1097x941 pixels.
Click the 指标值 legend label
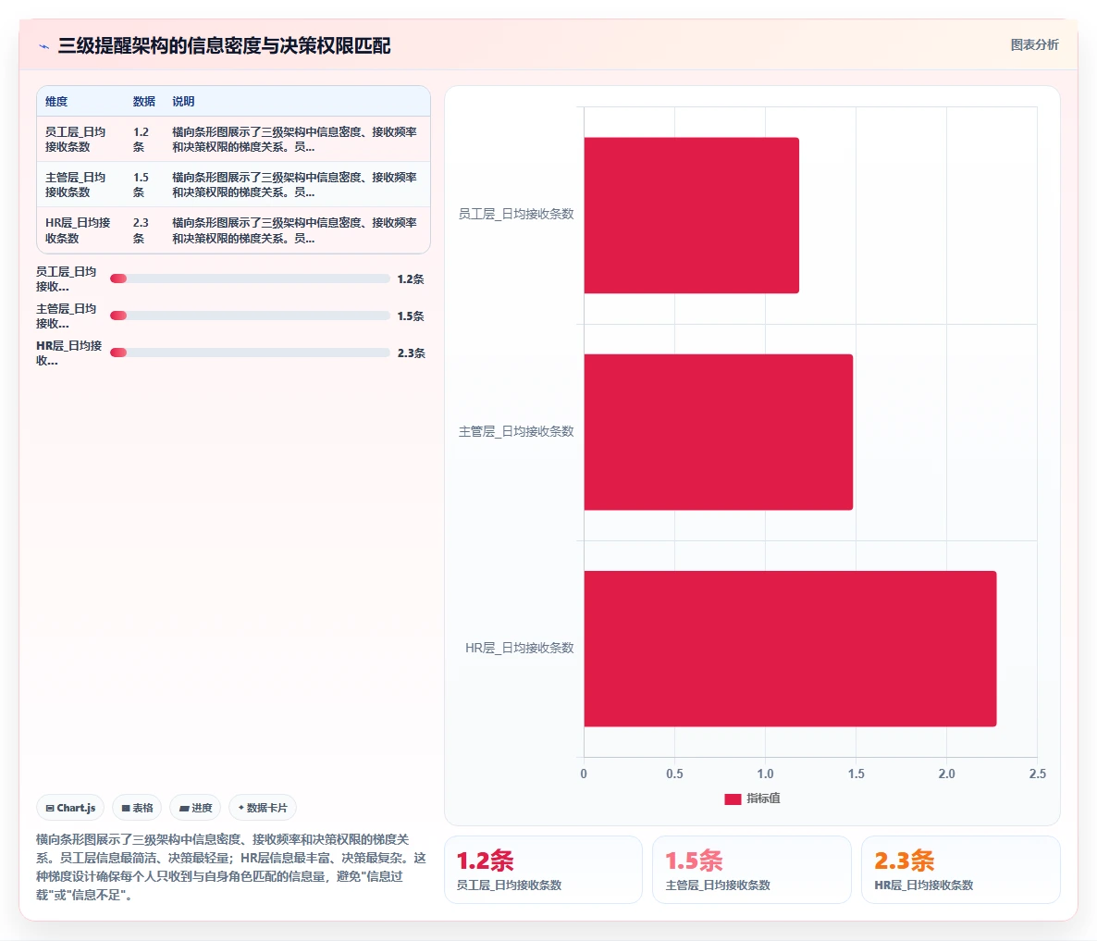click(x=763, y=799)
